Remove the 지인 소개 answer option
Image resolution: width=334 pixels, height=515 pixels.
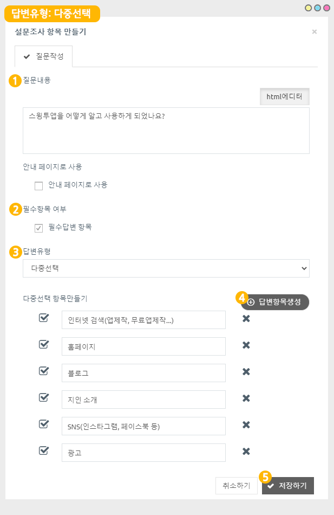pos(246,398)
